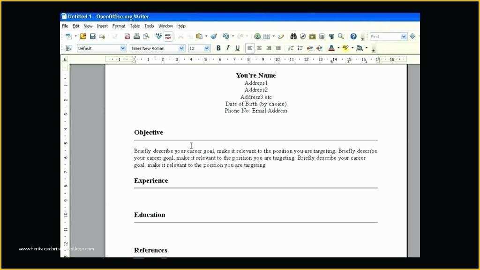
Task: Expand the Font Size dropdown
Action: click(206, 48)
